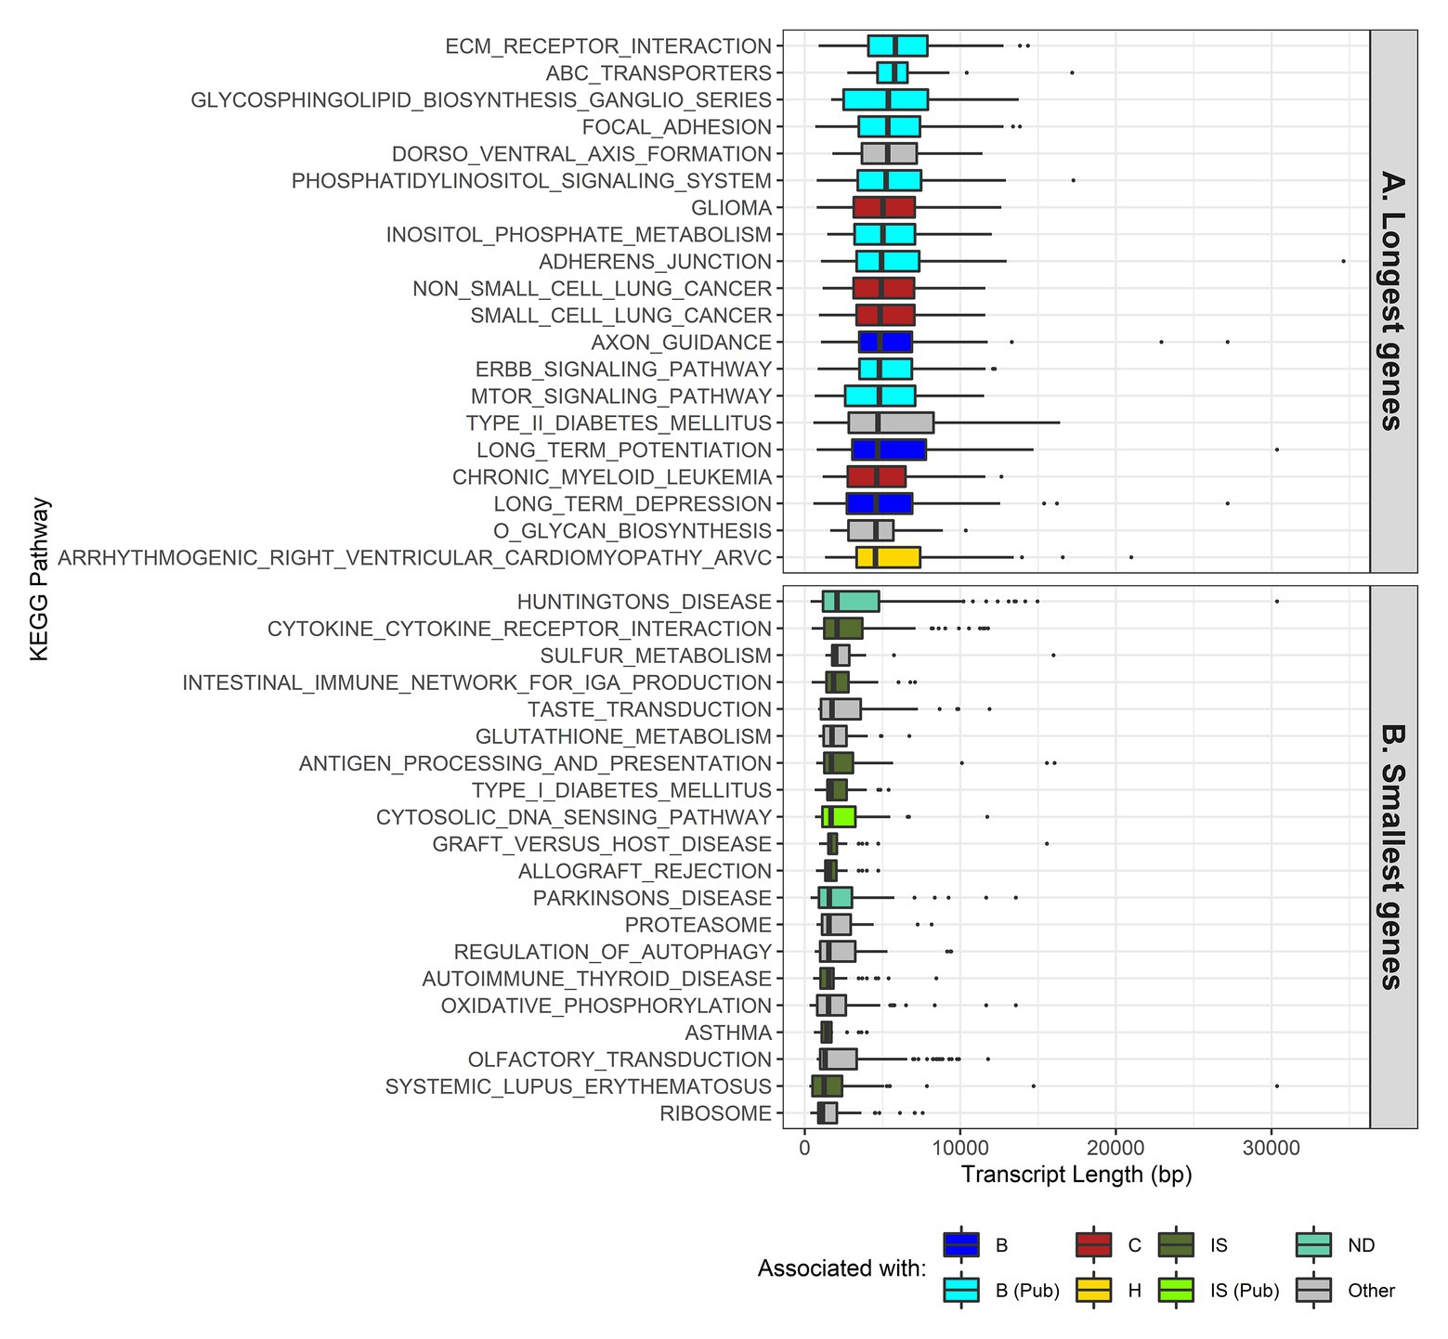Click the teal ND legend swatch
The height and width of the screenshot is (1339, 1448).
1313,1245
